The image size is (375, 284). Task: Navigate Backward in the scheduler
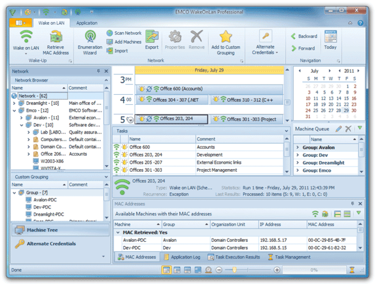coord(304,36)
